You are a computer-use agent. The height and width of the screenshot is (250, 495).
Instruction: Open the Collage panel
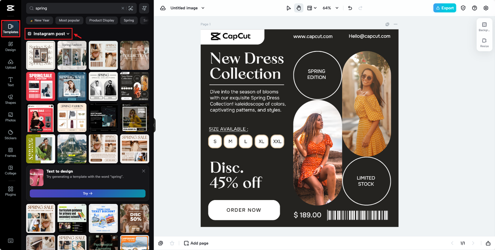click(10, 170)
